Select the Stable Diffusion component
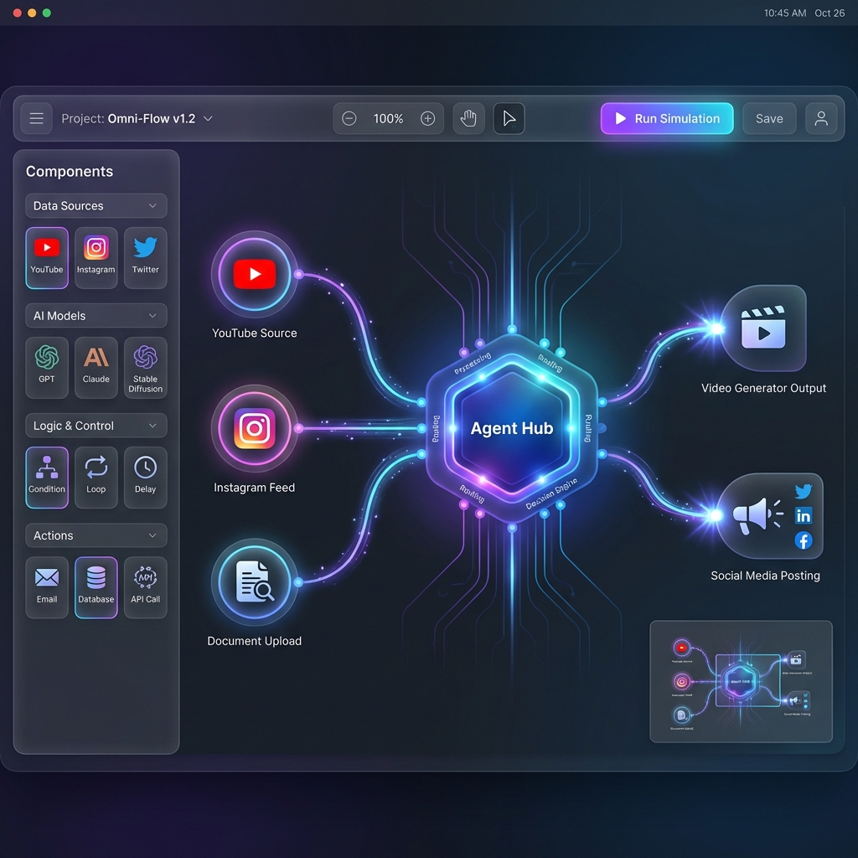Viewport: 858px width, 858px height. (x=146, y=368)
